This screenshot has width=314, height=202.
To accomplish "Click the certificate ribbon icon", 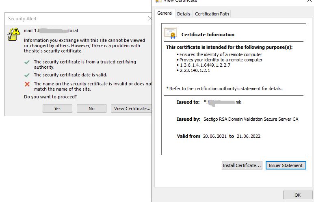I will click(x=171, y=33).
